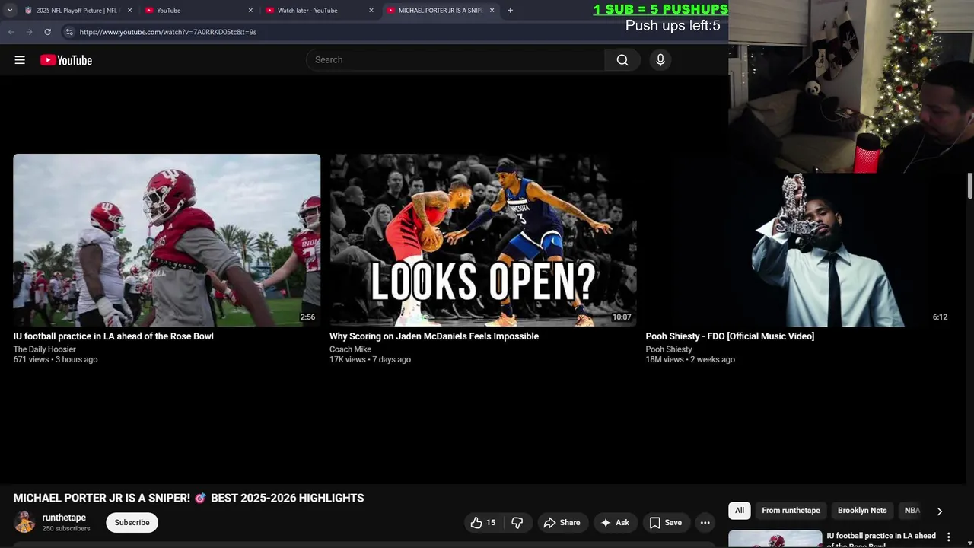This screenshot has width=974, height=548.
Task: Open the YouTube hamburger guide menu
Action: (20, 60)
